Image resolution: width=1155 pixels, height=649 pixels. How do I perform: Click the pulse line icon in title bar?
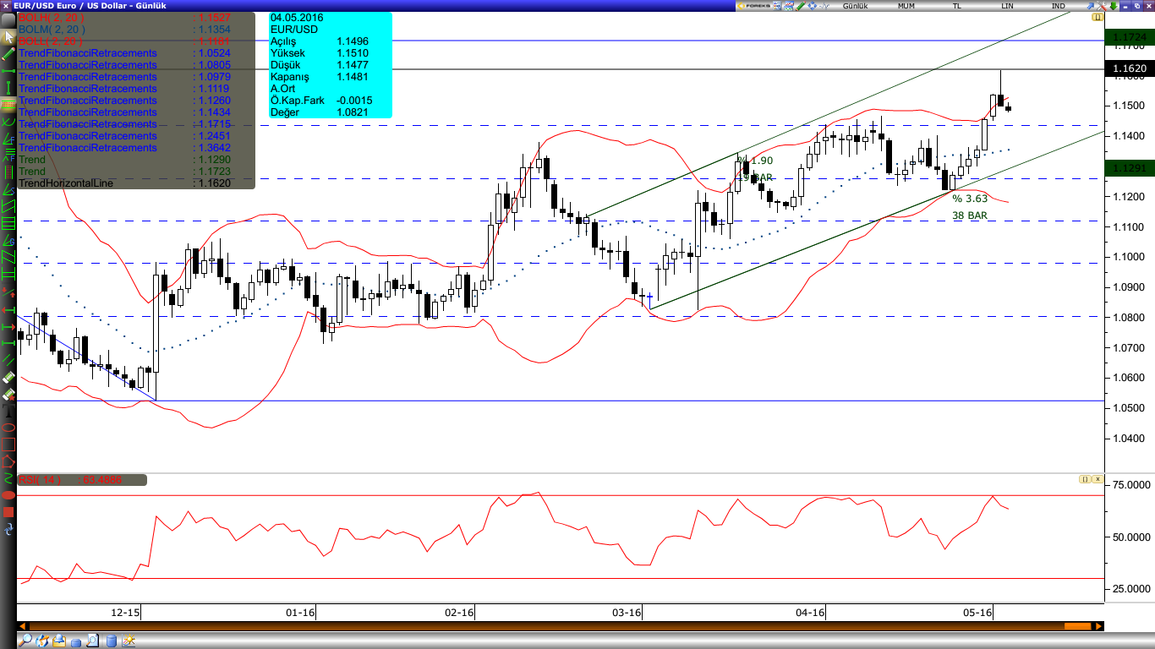click(x=824, y=6)
